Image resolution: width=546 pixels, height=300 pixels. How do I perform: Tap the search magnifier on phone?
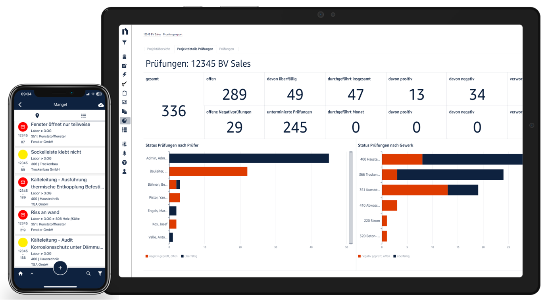pyautogui.click(x=88, y=273)
